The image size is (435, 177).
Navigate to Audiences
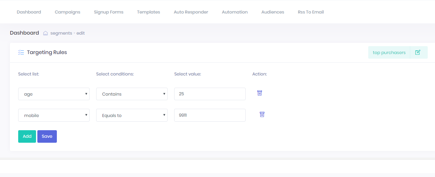tap(273, 12)
